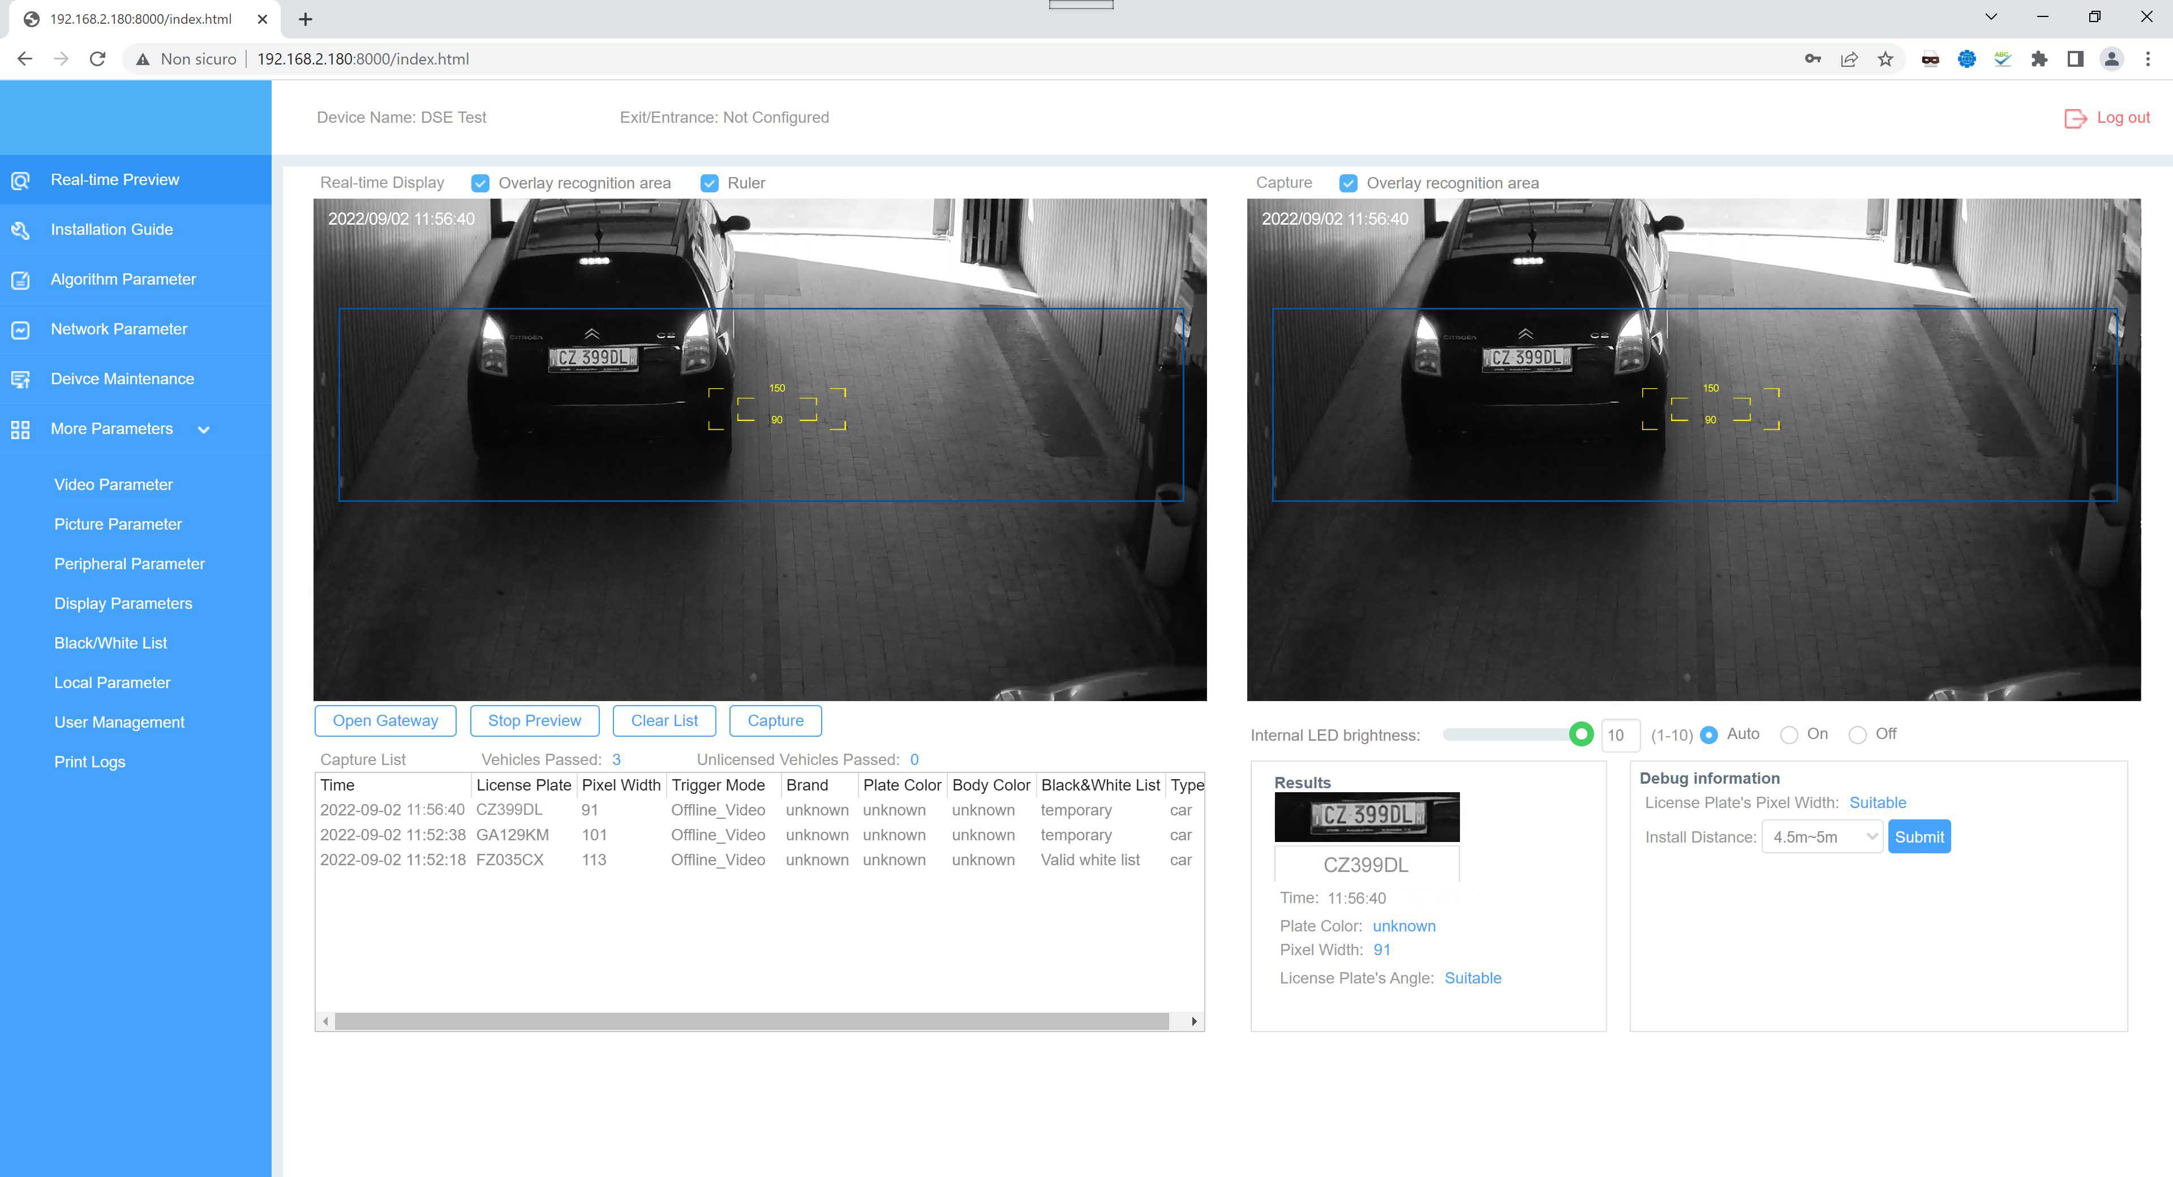Image resolution: width=2173 pixels, height=1177 pixels.
Task: Click the Clear List button
Action: (x=664, y=720)
